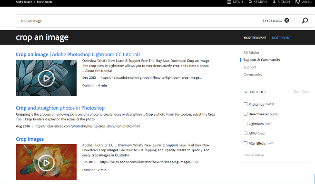This screenshot has width=315, height=184.
Task: Collapse the PRODUCT filter section
Action: 246,92
